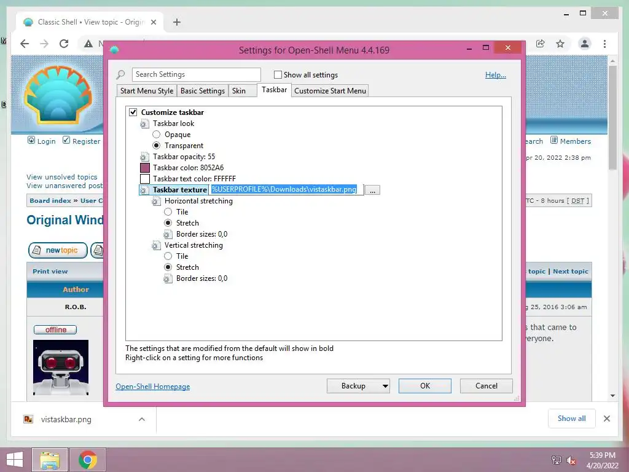
Task: Click the gear icon beside Taskbar opacity
Action: click(144, 157)
